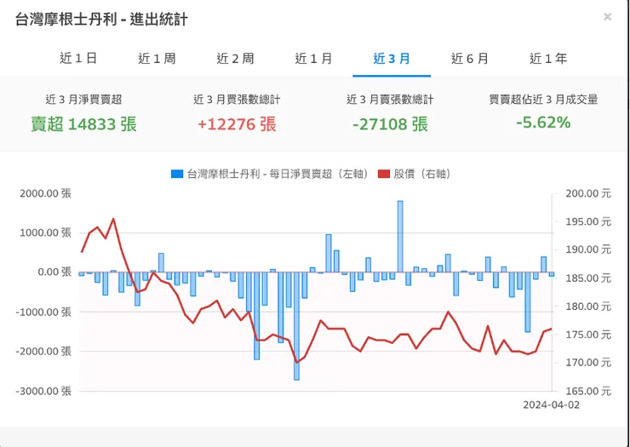Click the 台灣摩根士丹利 - 每日淨買賣超（左軸）legend label
Image resolution: width=630 pixels, height=447 pixels.
coord(278,174)
